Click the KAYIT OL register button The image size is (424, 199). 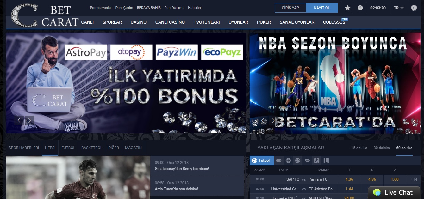(x=322, y=8)
